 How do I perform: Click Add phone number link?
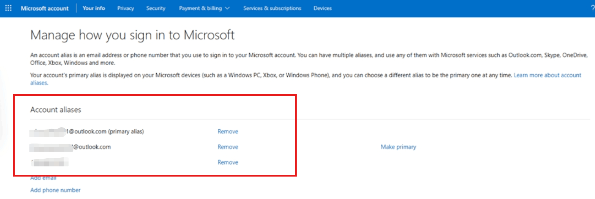[x=56, y=190]
